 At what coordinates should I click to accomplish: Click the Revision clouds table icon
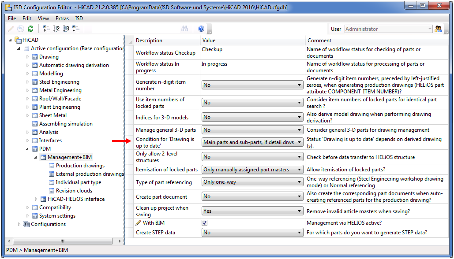pos(52,191)
